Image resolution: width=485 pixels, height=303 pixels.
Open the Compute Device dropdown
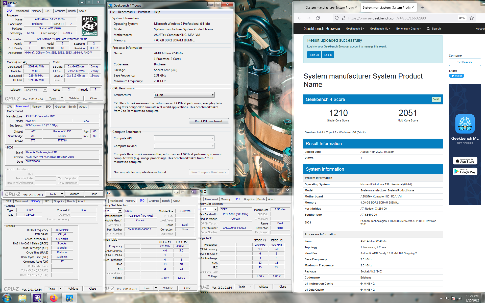click(x=184, y=146)
